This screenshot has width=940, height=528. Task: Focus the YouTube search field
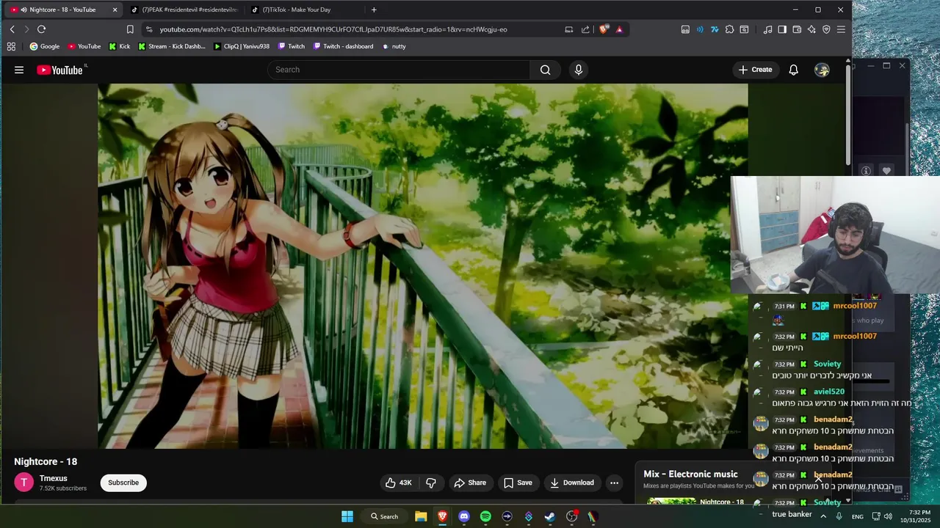pos(399,70)
